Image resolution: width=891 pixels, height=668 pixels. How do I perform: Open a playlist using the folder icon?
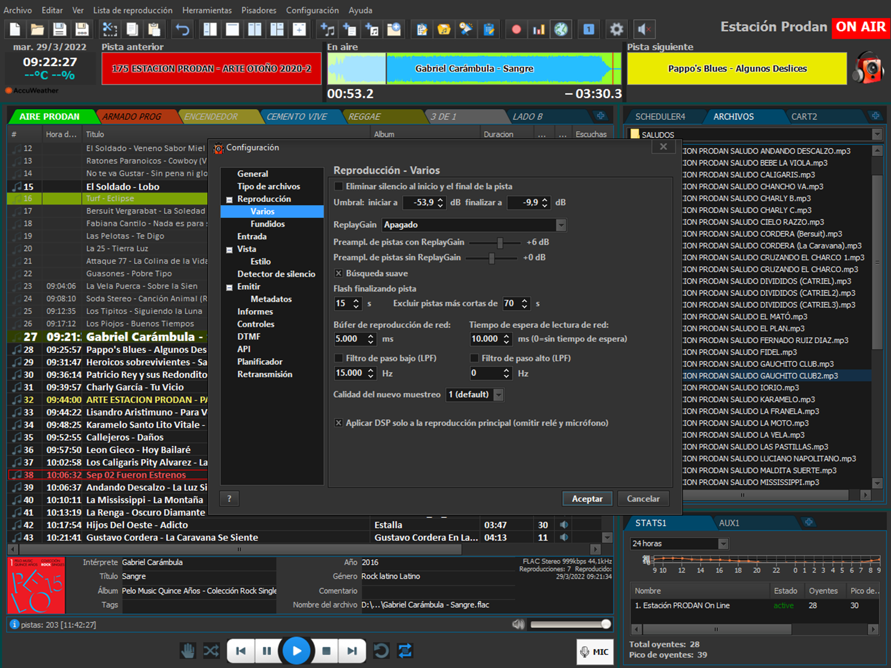37,29
